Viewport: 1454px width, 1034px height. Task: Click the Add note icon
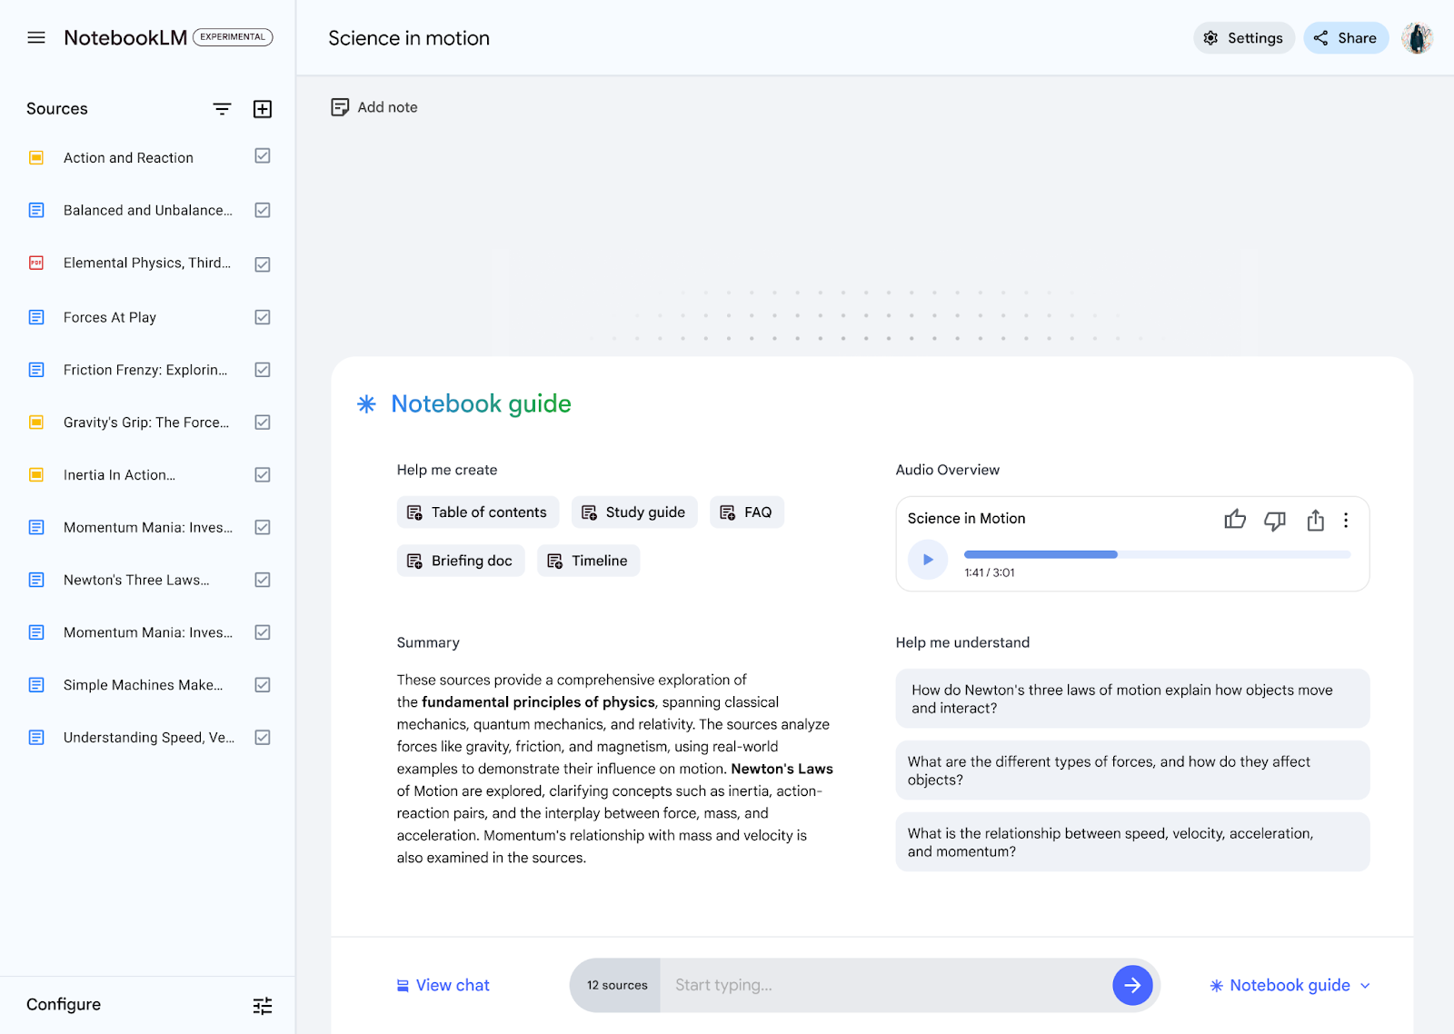tap(340, 106)
